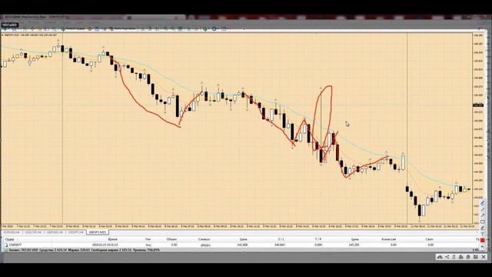Switch to the USDCHF,H4 chart tab
Screen dimensions: 492x277
pyautogui.click(x=33, y=232)
